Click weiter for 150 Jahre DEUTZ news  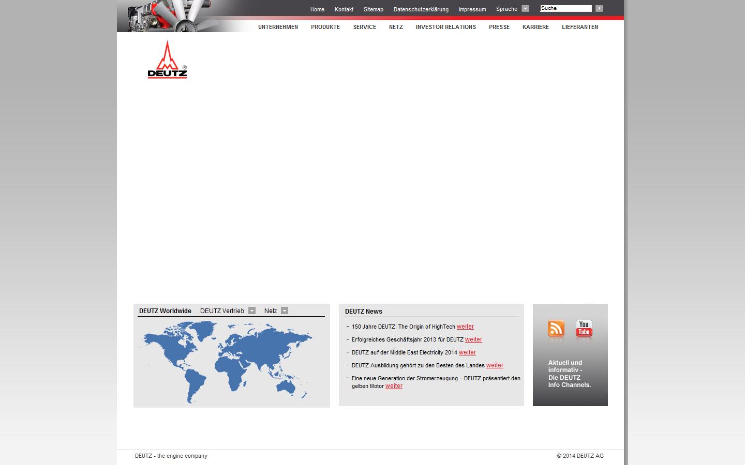(x=465, y=327)
